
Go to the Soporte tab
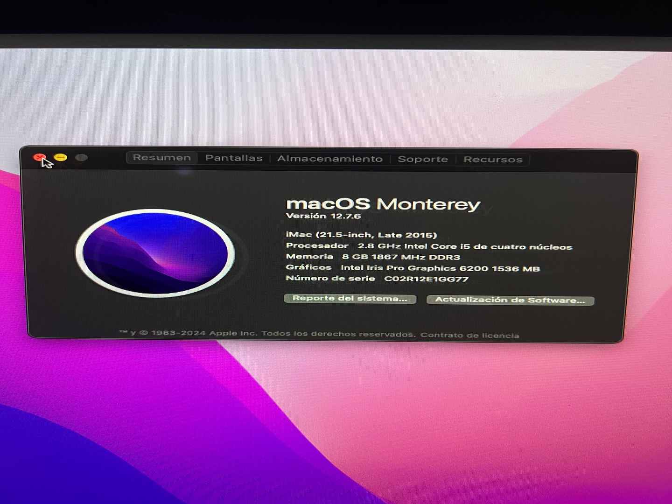tap(423, 159)
